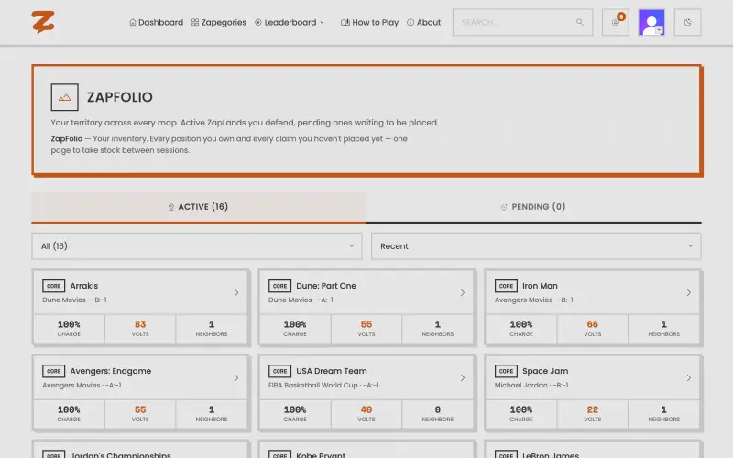Screen dimensions: 733x458
Task: Click the CORE badge on Iron Man
Action: pyautogui.click(x=506, y=286)
